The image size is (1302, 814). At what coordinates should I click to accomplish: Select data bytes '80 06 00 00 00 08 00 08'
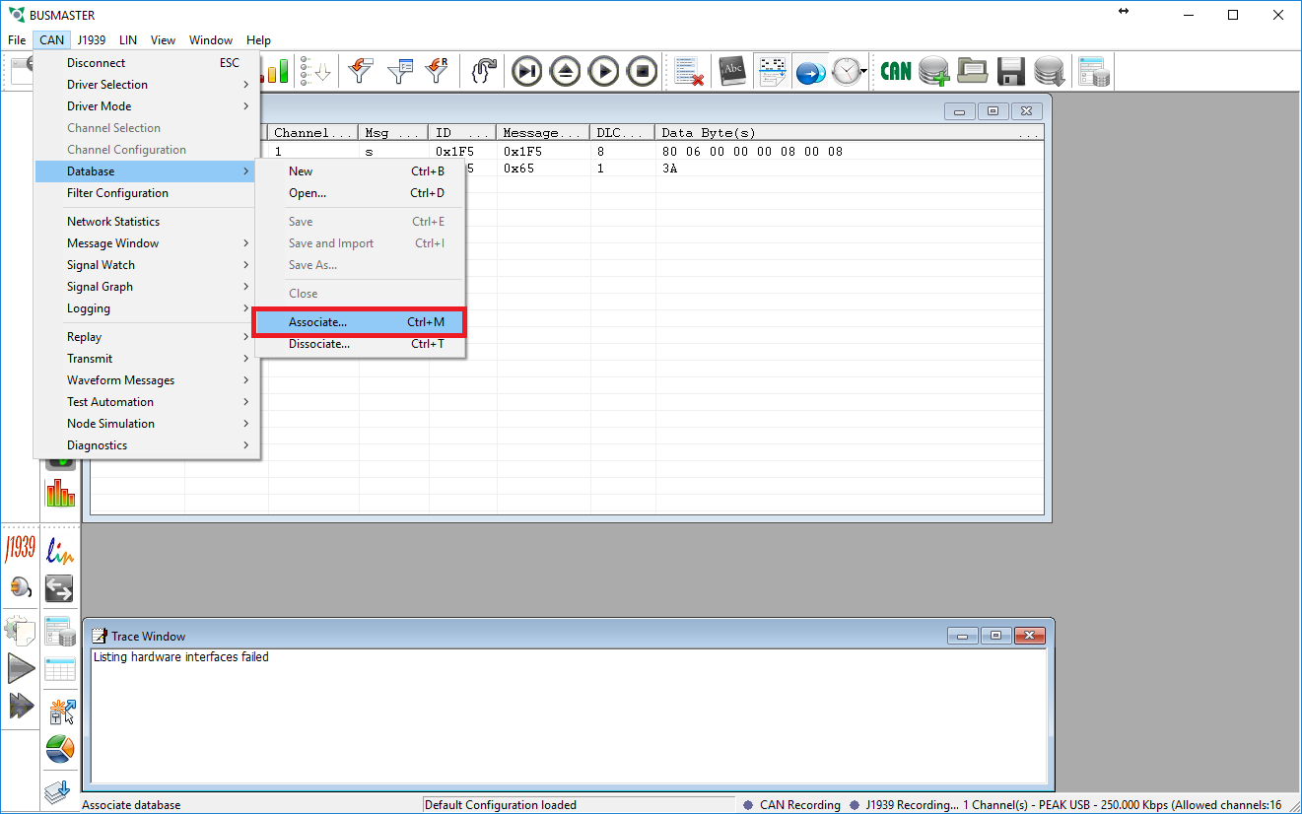(x=752, y=152)
